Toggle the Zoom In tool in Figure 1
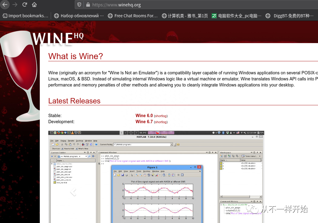The image size is (318, 223). 137,175
